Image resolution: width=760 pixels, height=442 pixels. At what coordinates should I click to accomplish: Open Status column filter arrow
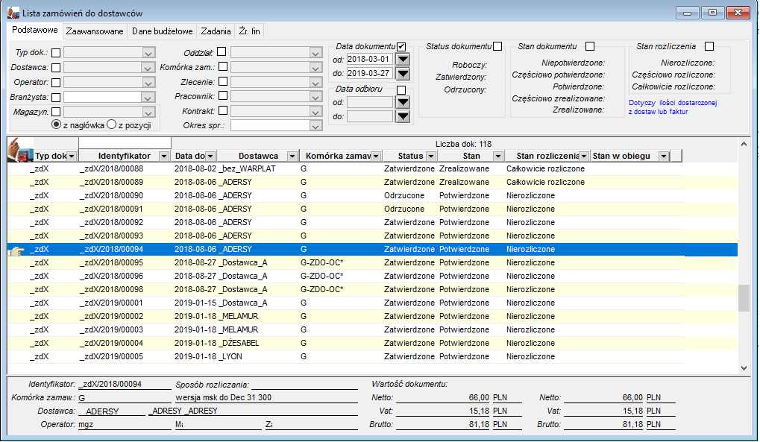pyautogui.click(x=430, y=156)
